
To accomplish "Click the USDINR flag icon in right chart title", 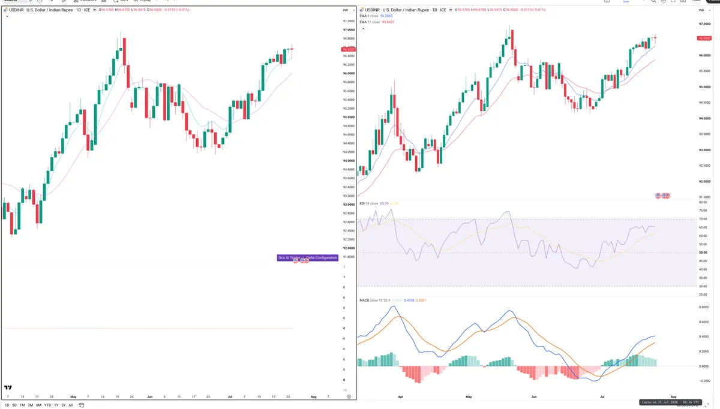I will (x=361, y=10).
